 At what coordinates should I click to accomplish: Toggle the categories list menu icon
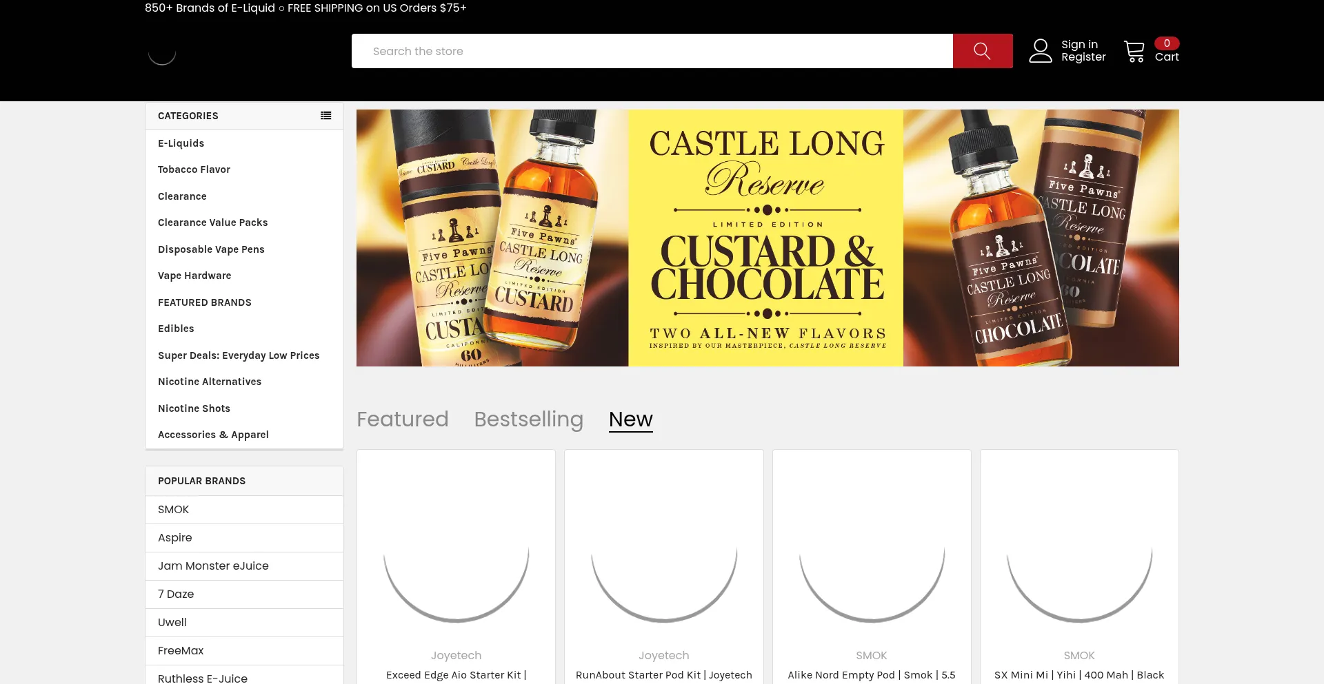326,116
